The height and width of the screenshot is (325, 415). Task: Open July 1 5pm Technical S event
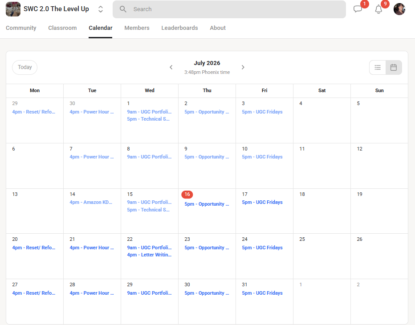pos(148,119)
